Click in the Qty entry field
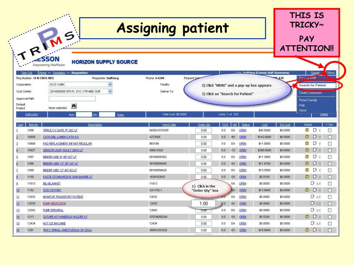 click(107, 115)
